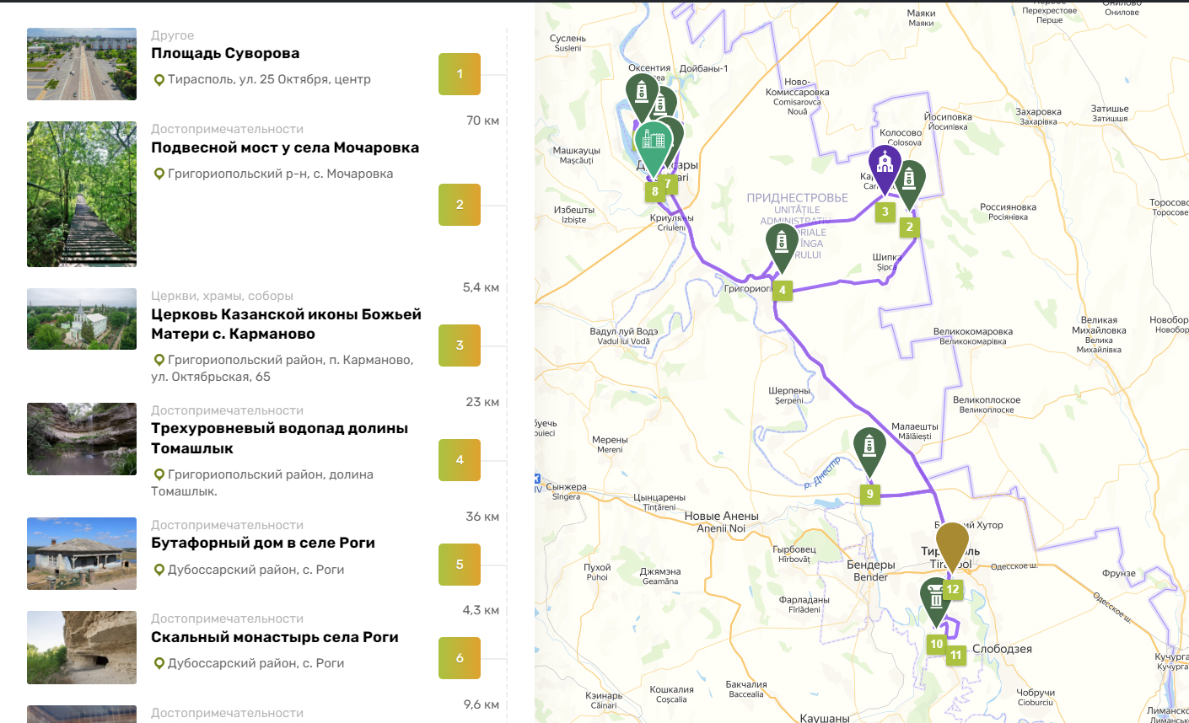Click map marker number 8
The width and height of the screenshot is (1189, 723).
click(x=655, y=191)
